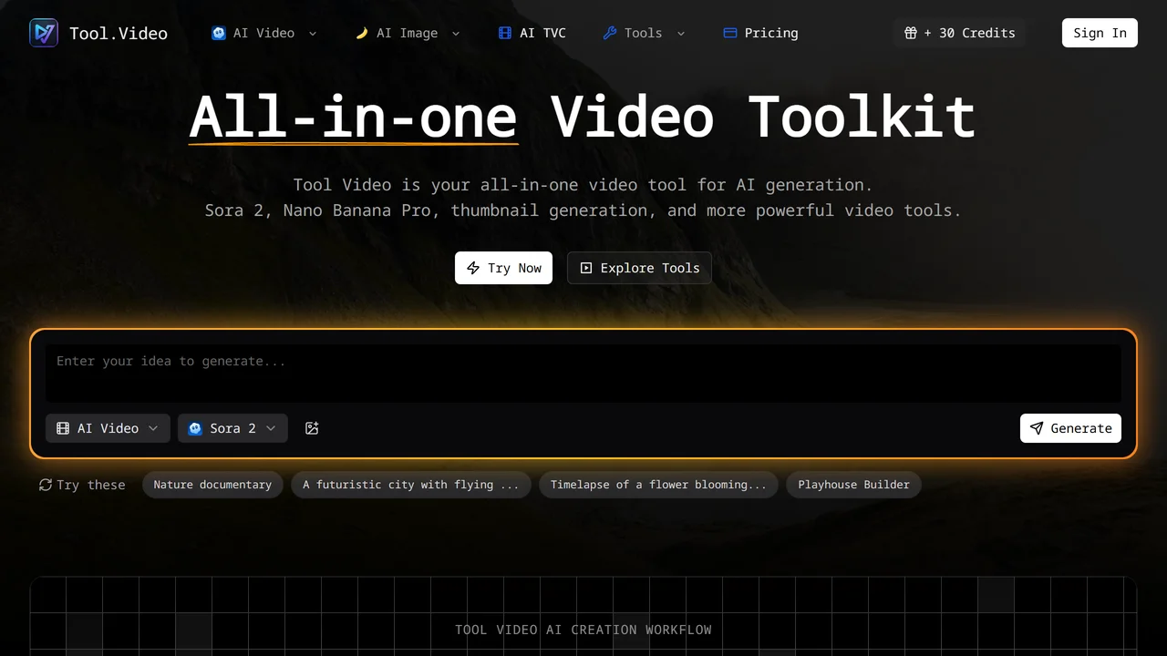
Task: Click the paper plane icon in Generate
Action: point(1037,428)
